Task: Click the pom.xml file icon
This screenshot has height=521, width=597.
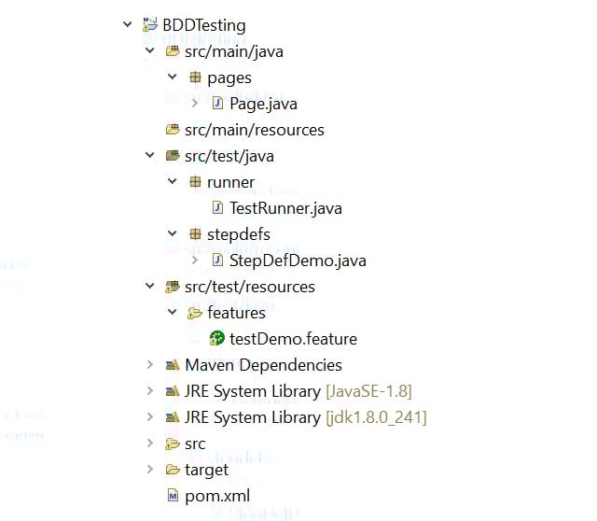Action: click(173, 496)
